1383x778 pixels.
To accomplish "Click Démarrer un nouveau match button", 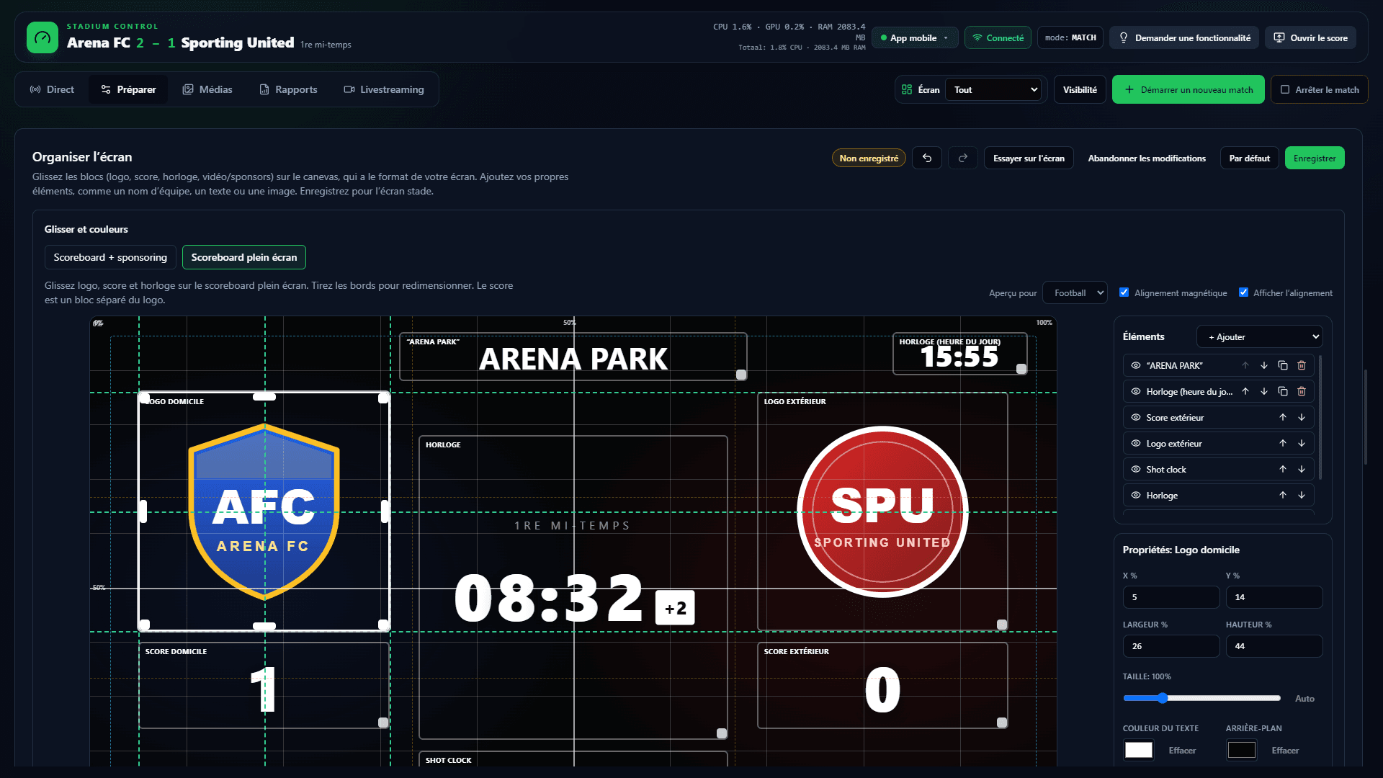I will click(1189, 89).
